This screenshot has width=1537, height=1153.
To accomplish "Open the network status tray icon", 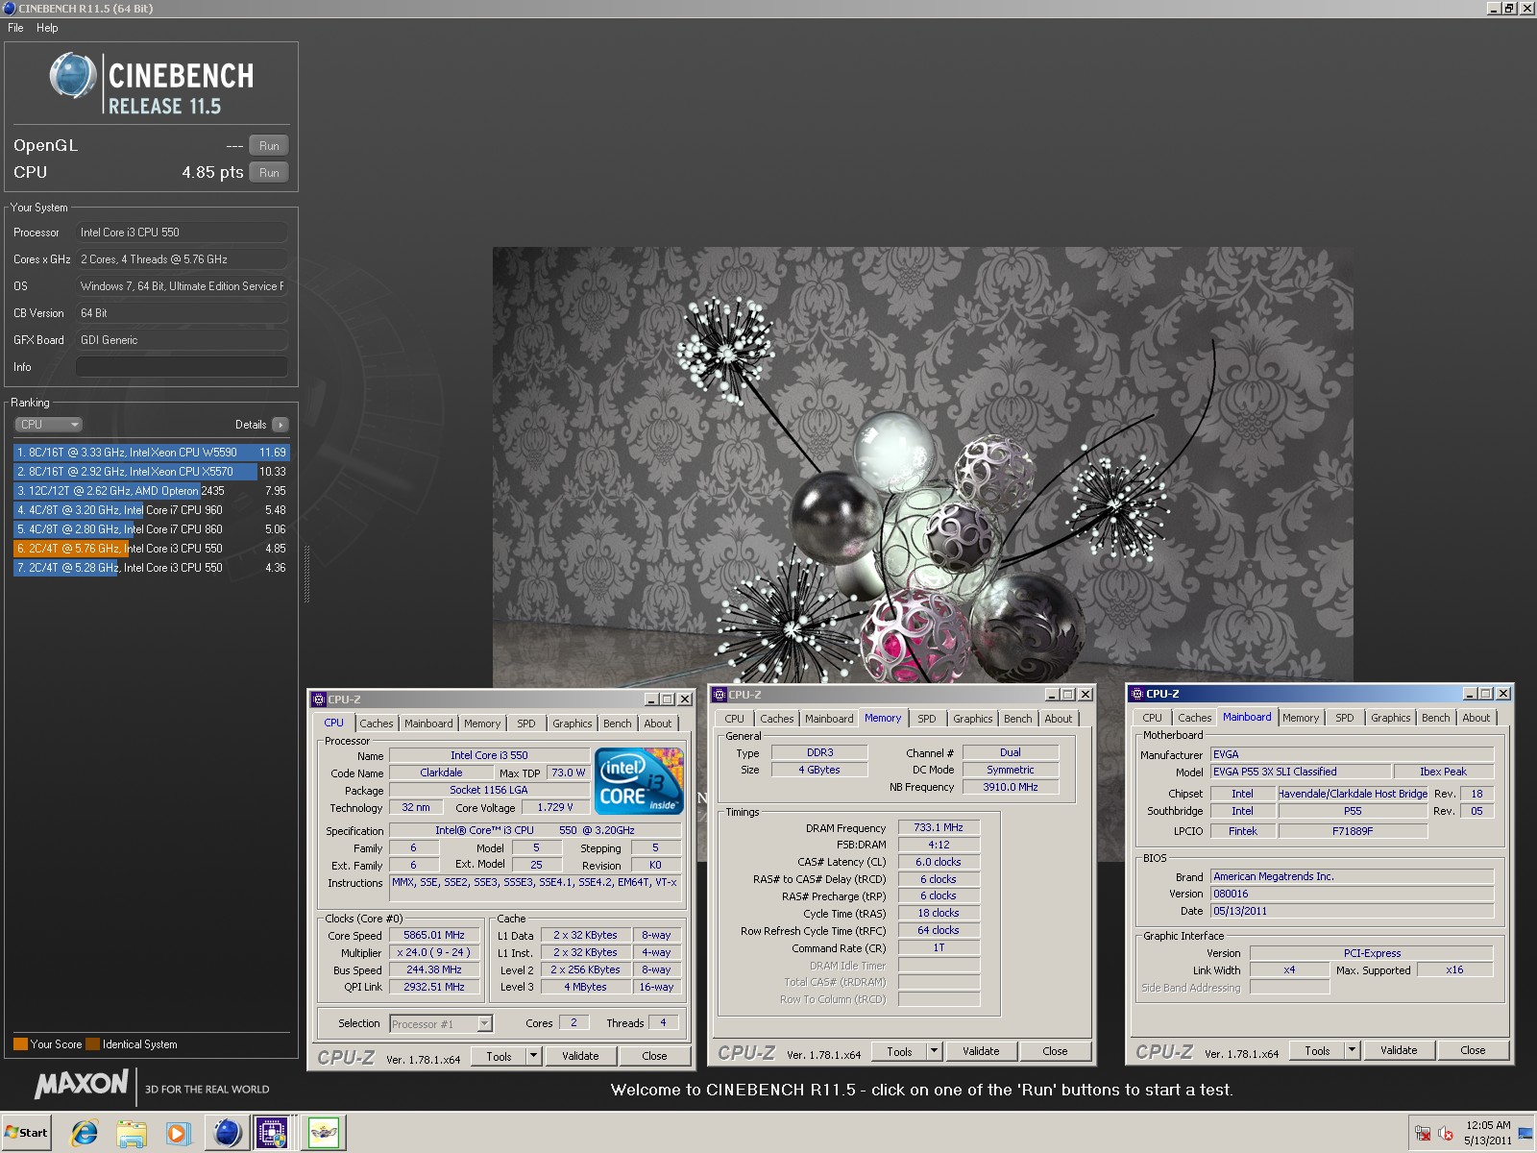I will click(1423, 1134).
